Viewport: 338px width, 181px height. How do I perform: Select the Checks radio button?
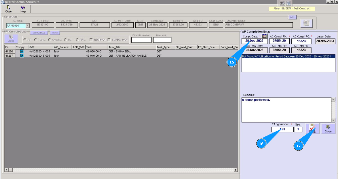(x=50, y=40)
